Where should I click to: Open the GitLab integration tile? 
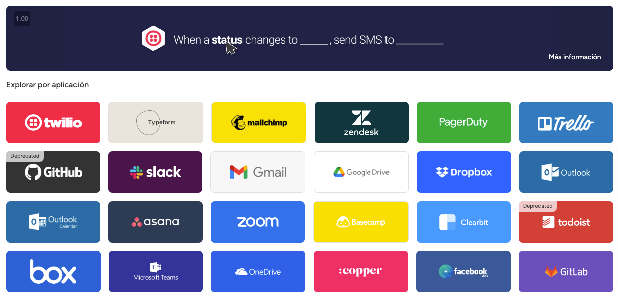566,271
